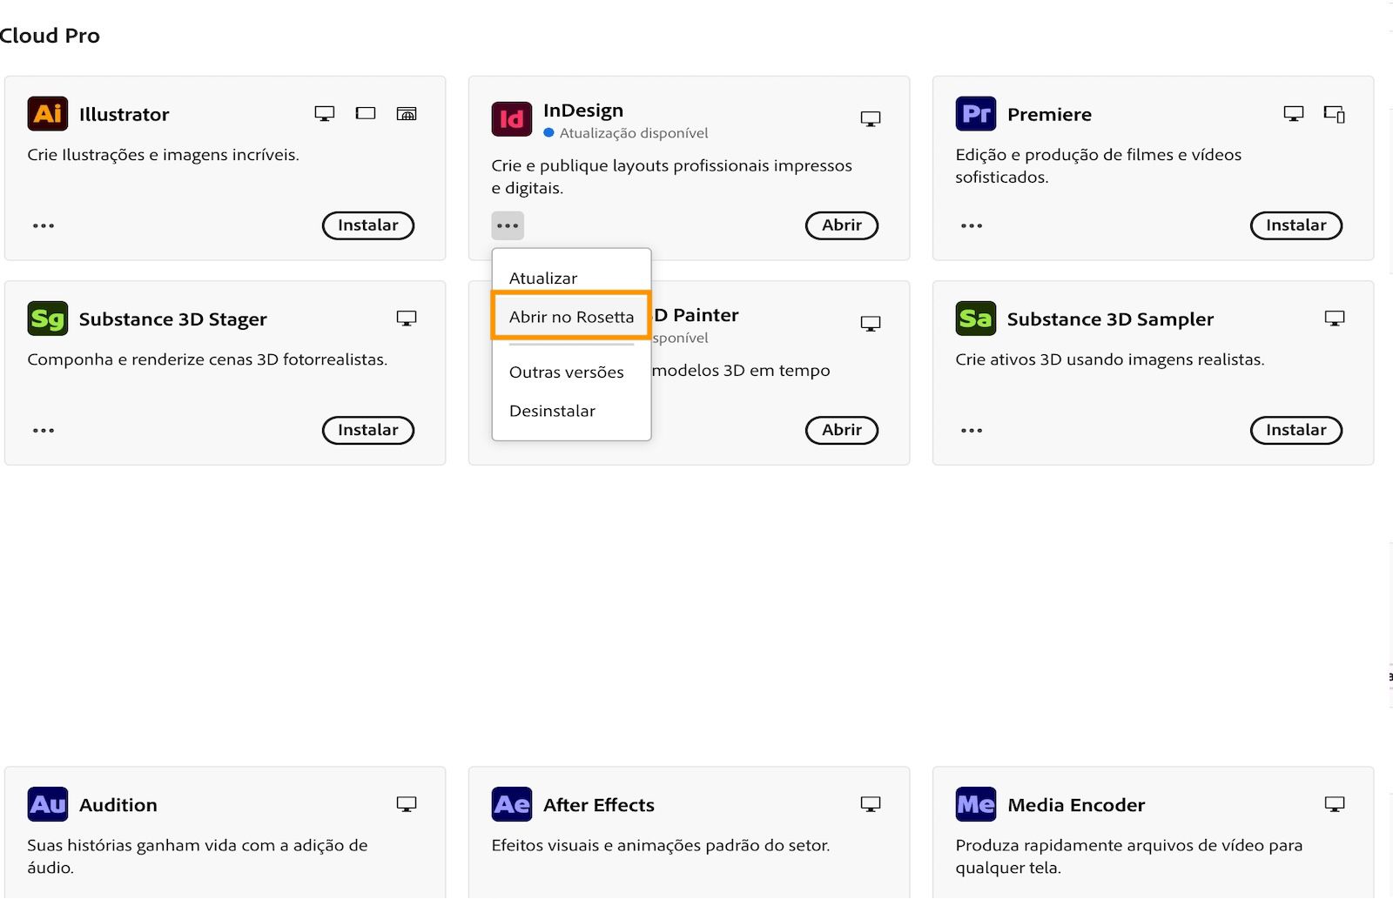The image size is (1393, 899).
Task: Click the Illustrator app title
Action: (124, 114)
